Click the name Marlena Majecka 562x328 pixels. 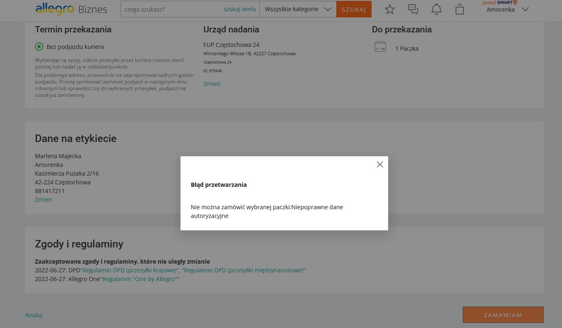(58, 156)
